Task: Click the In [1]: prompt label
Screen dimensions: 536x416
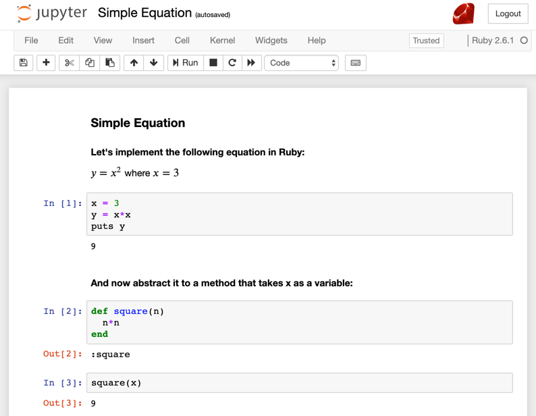Action: pyautogui.click(x=63, y=203)
